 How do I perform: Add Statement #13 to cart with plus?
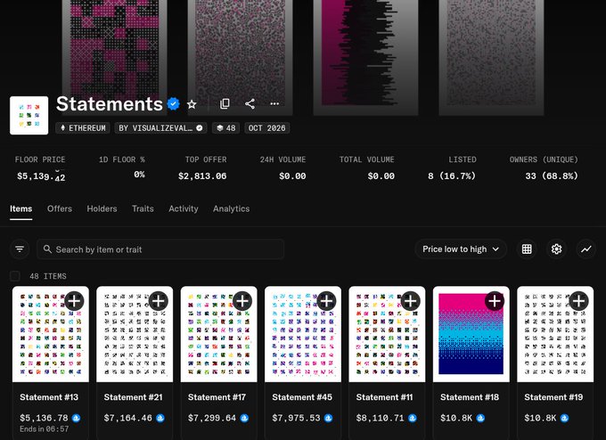click(74, 301)
